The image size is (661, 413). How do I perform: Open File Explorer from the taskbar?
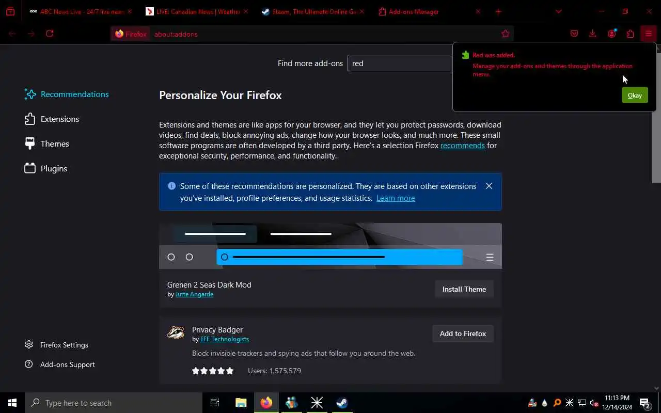(x=241, y=403)
